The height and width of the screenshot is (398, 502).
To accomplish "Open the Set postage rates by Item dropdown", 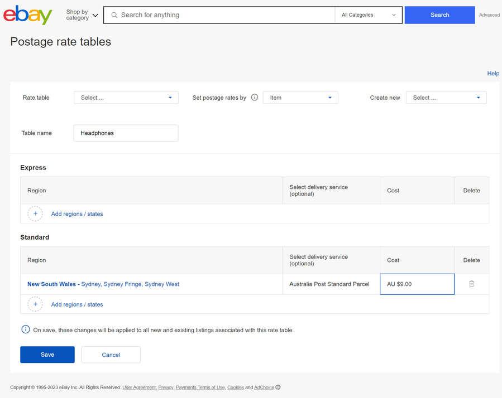I will coord(300,98).
